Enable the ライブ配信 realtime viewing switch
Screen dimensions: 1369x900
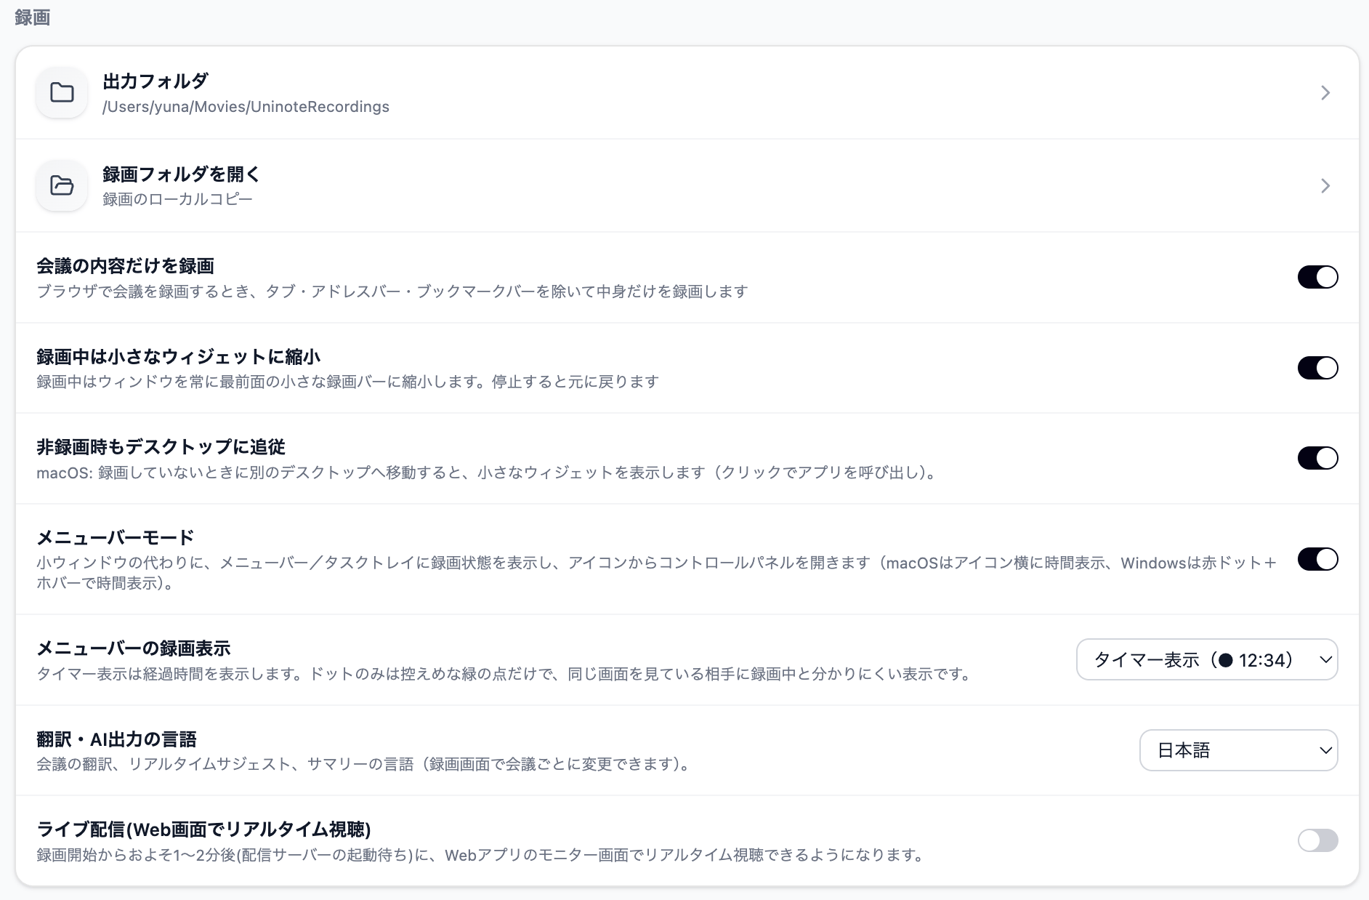[1317, 840]
